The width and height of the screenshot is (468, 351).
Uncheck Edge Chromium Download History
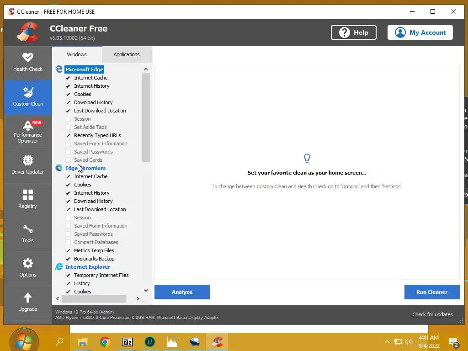[x=68, y=201]
